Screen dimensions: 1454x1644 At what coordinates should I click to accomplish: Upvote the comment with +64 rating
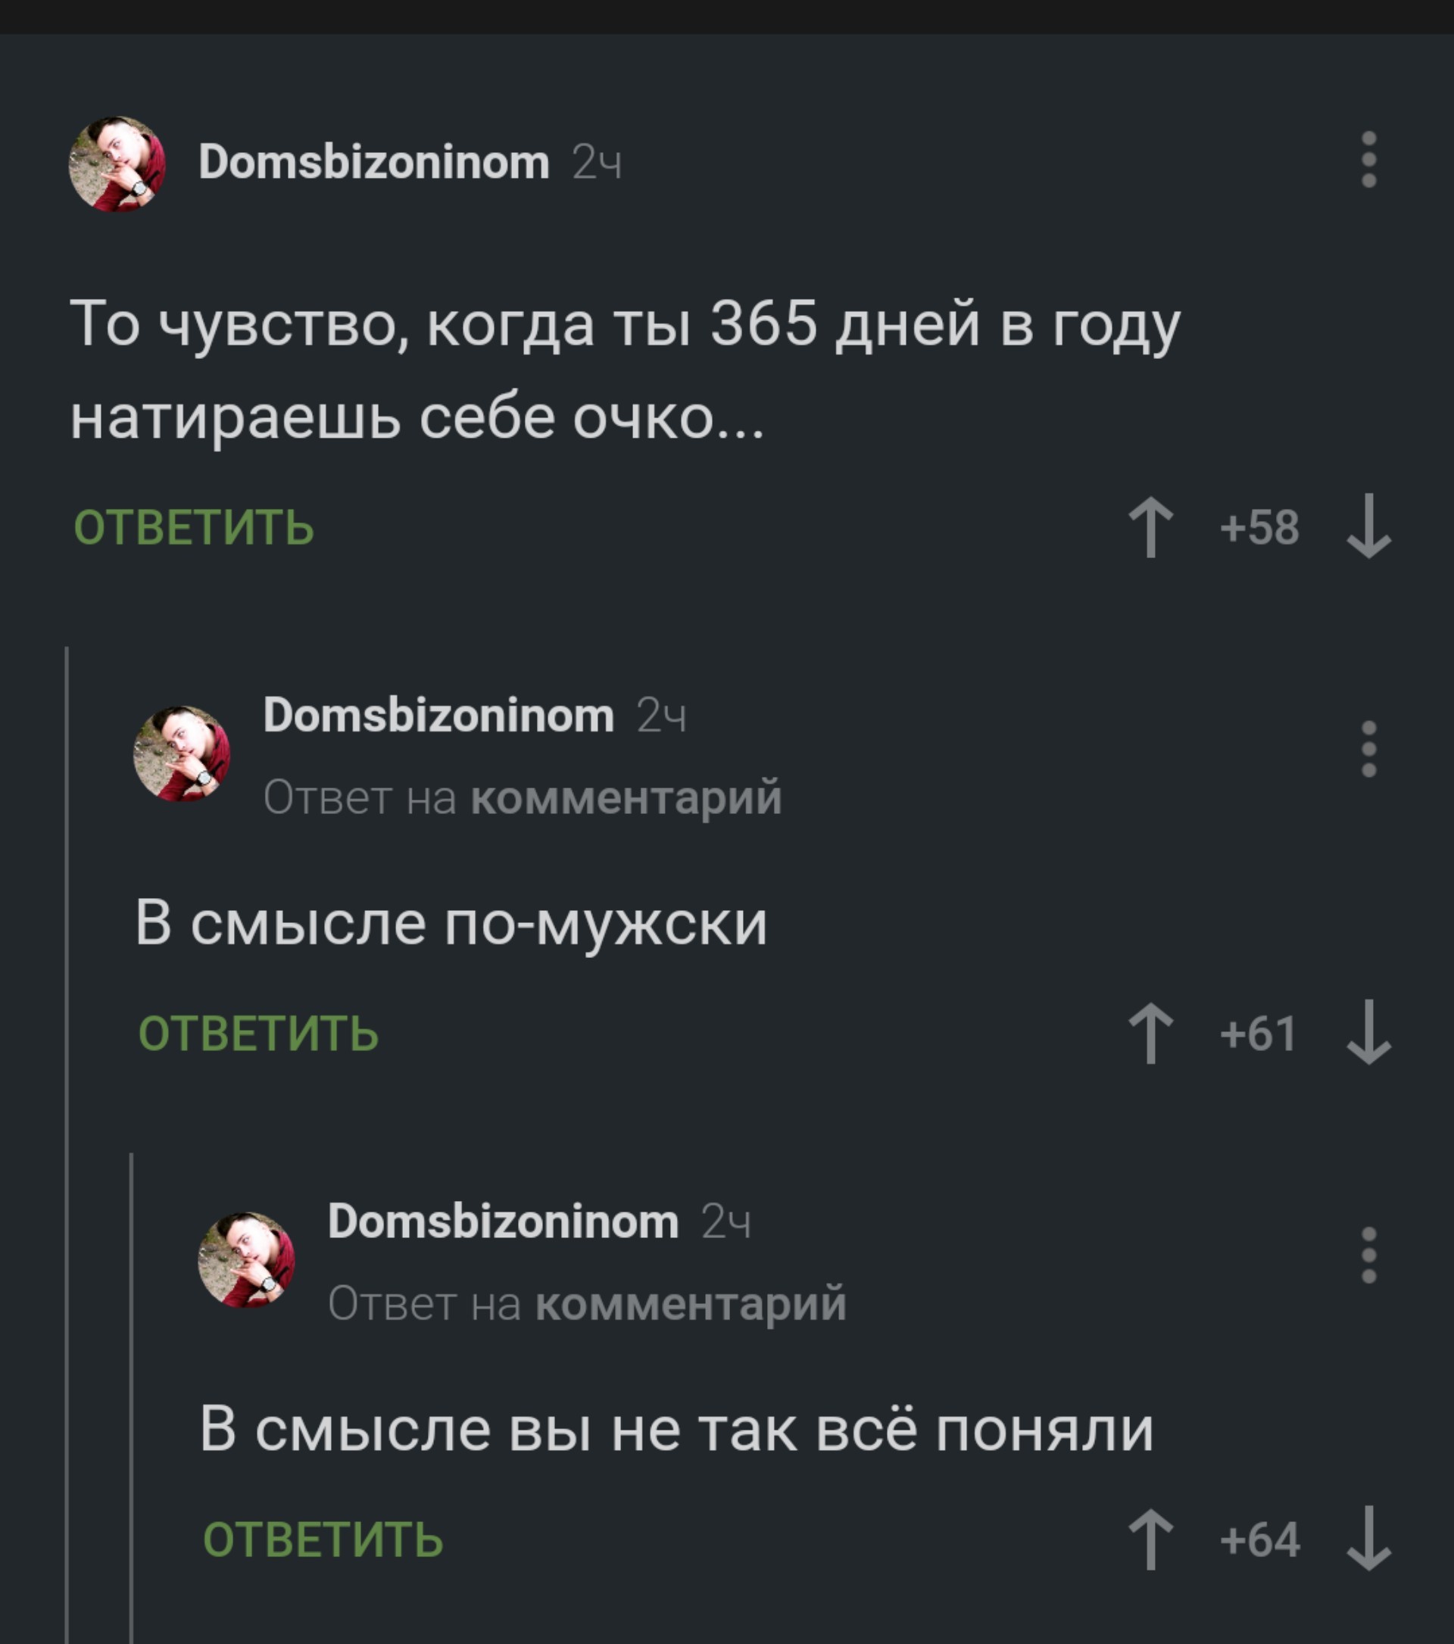[1151, 1540]
